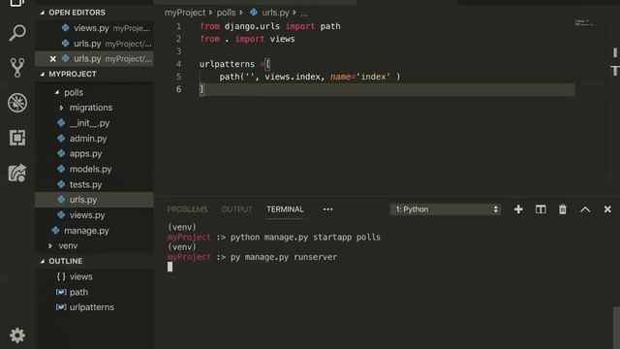Screen dimensions: 620x349
Task: Place cursor on line 5 path code
Action: coord(310,77)
